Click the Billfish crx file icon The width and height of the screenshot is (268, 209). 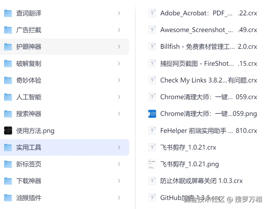(x=152, y=47)
